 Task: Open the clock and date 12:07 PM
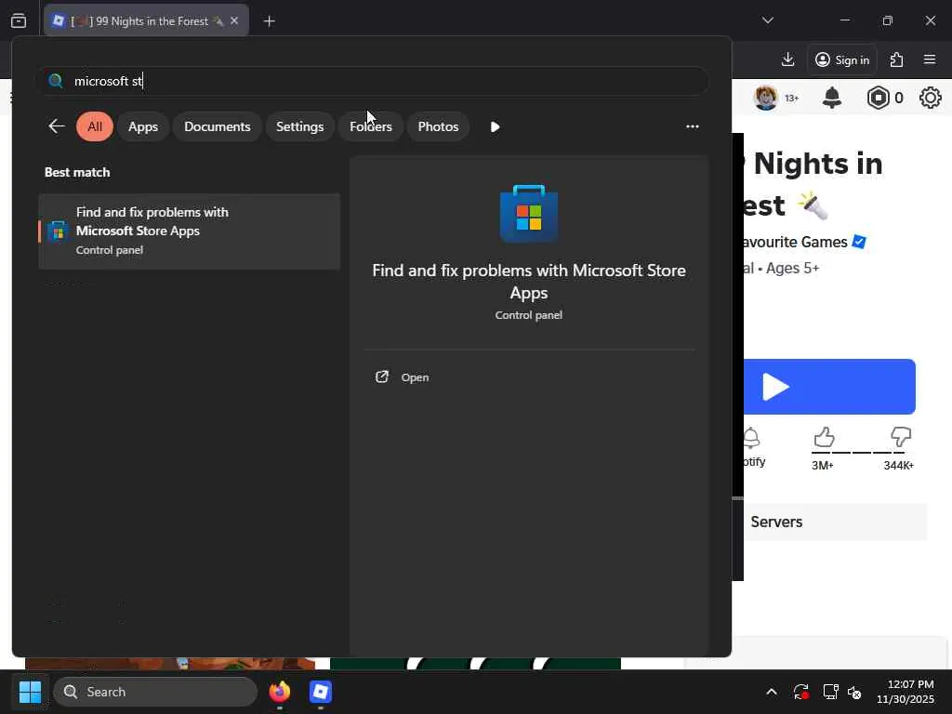click(x=906, y=692)
